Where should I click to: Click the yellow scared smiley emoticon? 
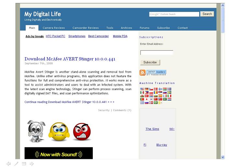59,132
